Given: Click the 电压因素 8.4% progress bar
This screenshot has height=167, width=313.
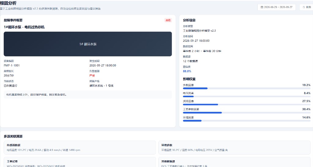Looking at the screenshot, I should (247, 97).
